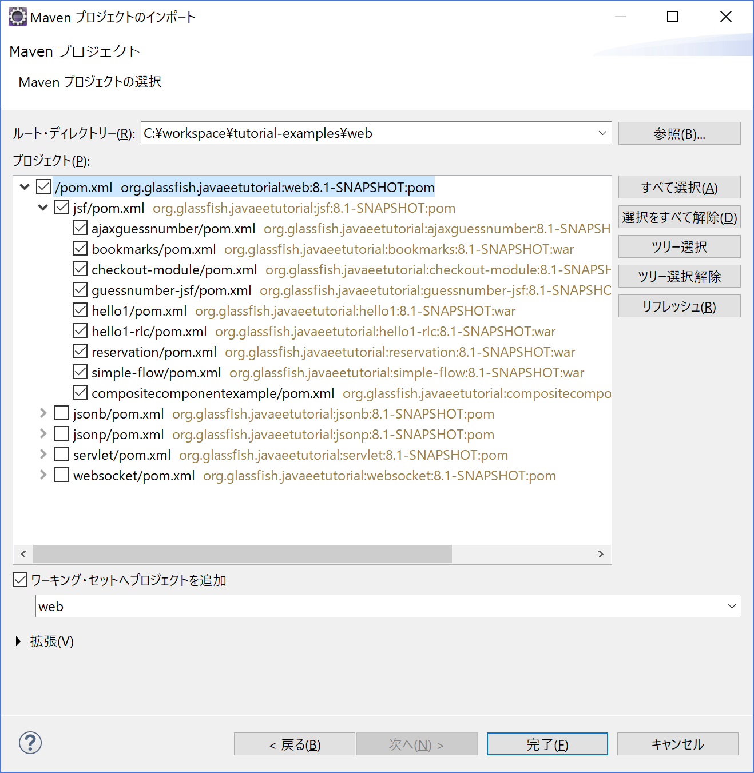Expand the websocket/pom.xml tree node
Image resolution: width=754 pixels, height=773 pixels.
pos(43,475)
